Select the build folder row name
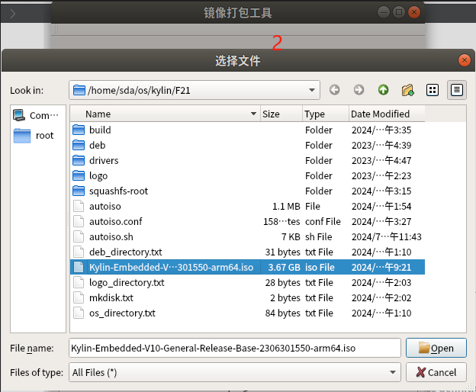 [x=100, y=130]
